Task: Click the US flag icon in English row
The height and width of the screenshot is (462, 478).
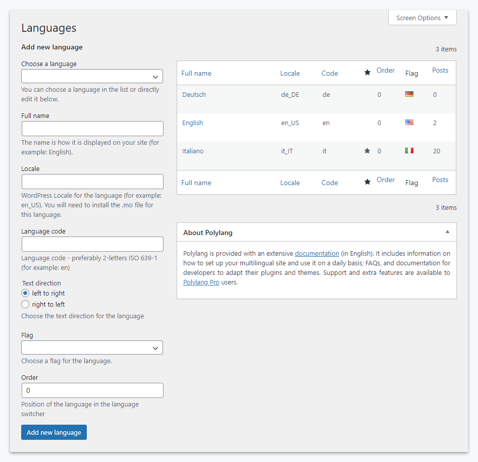Action: [x=409, y=122]
